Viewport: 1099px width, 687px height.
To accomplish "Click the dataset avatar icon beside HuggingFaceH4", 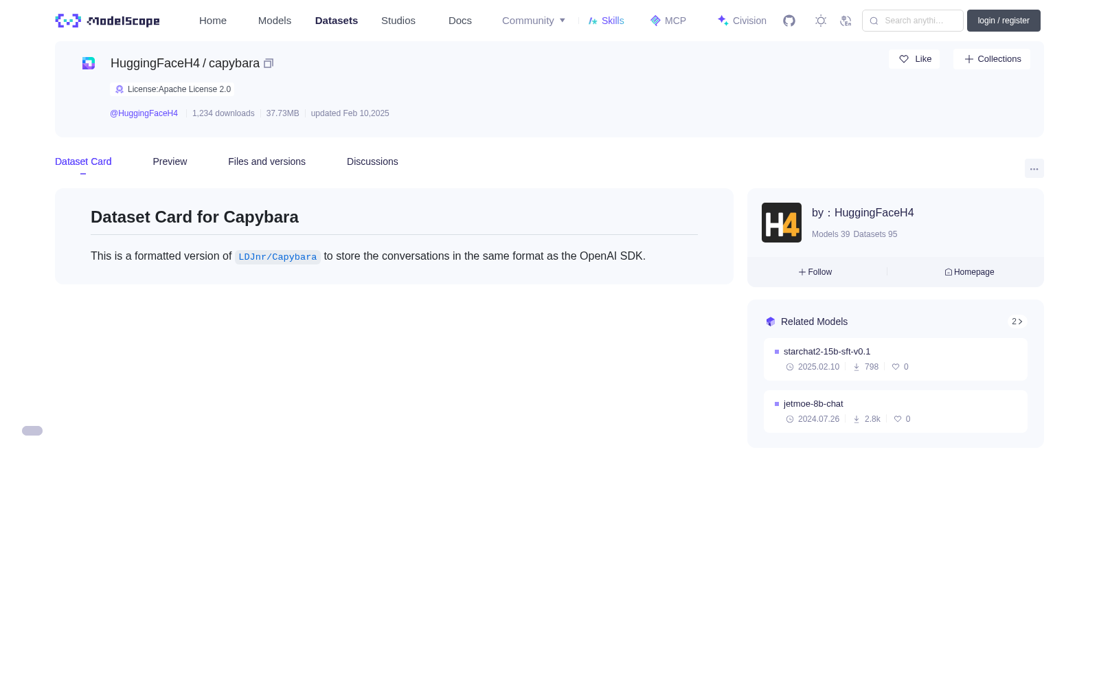I will [x=89, y=63].
